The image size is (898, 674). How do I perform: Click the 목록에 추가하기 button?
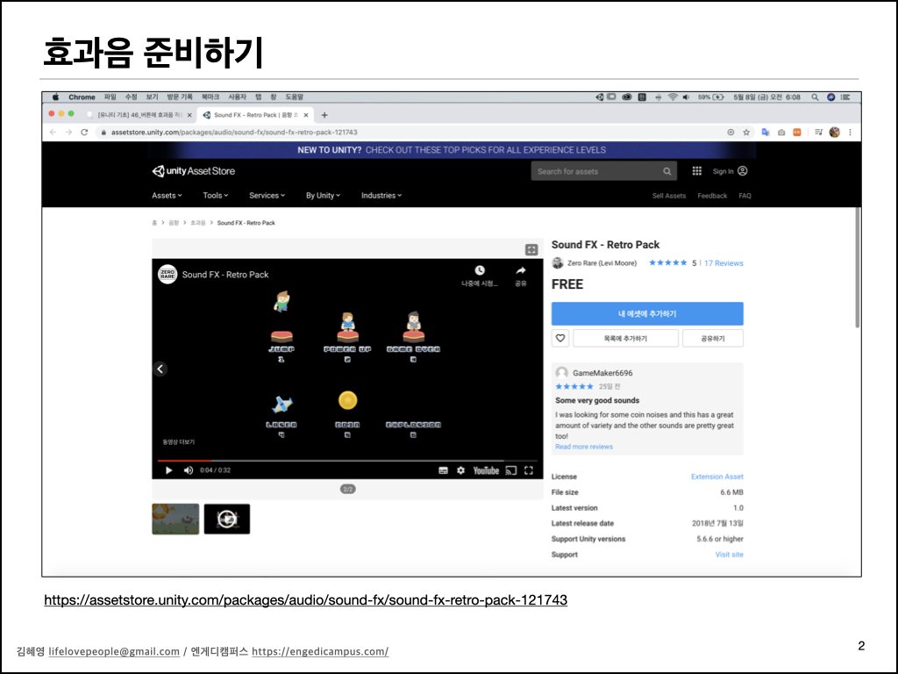625,338
